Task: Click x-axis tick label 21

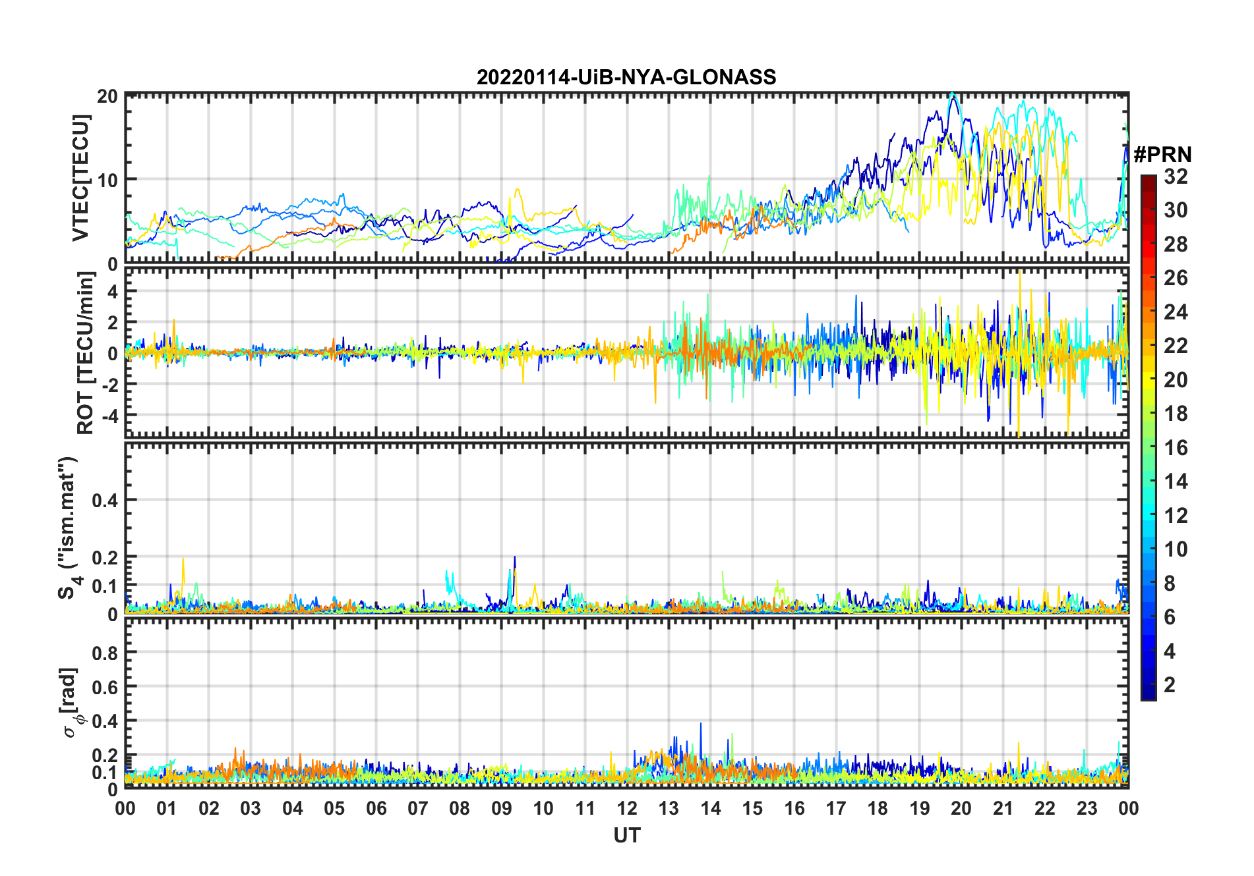Action: click(1003, 808)
